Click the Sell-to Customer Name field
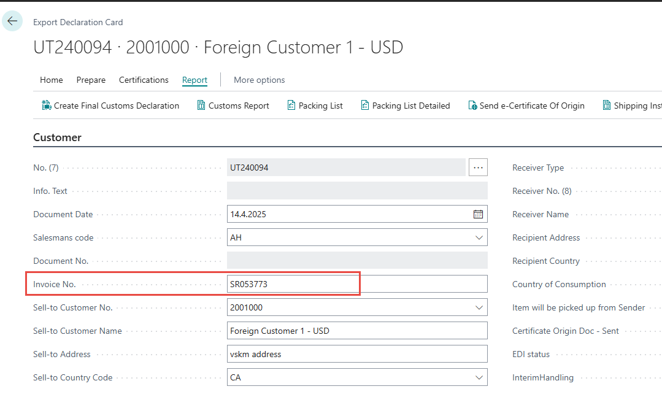Image resolution: width=662 pixels, height=397 pixels. coord(356,331)
